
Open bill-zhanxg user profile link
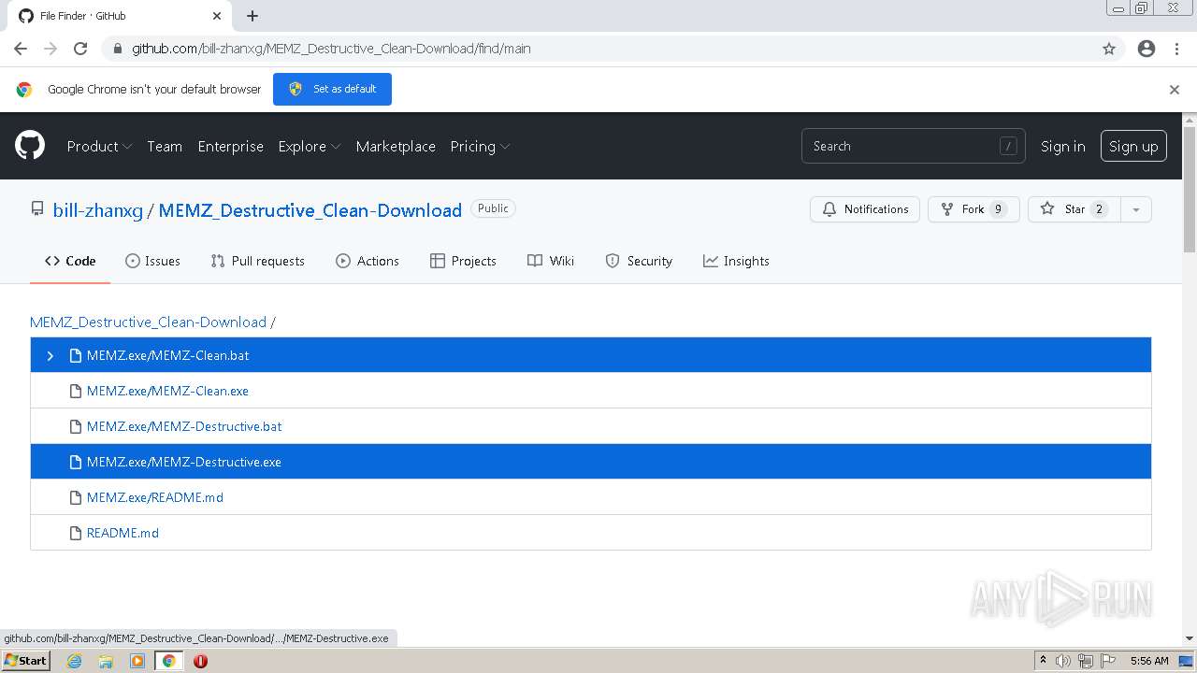tap(98, 210)
